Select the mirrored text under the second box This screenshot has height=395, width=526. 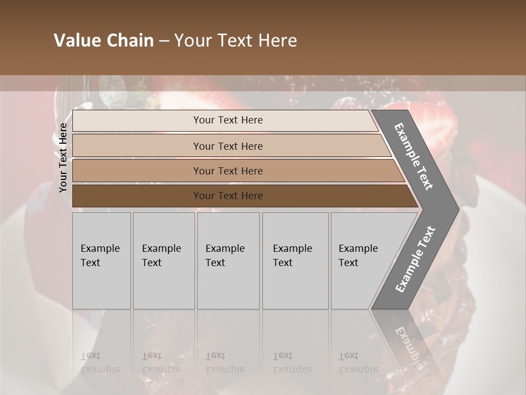pyautogui.click(x=161, y=363)
